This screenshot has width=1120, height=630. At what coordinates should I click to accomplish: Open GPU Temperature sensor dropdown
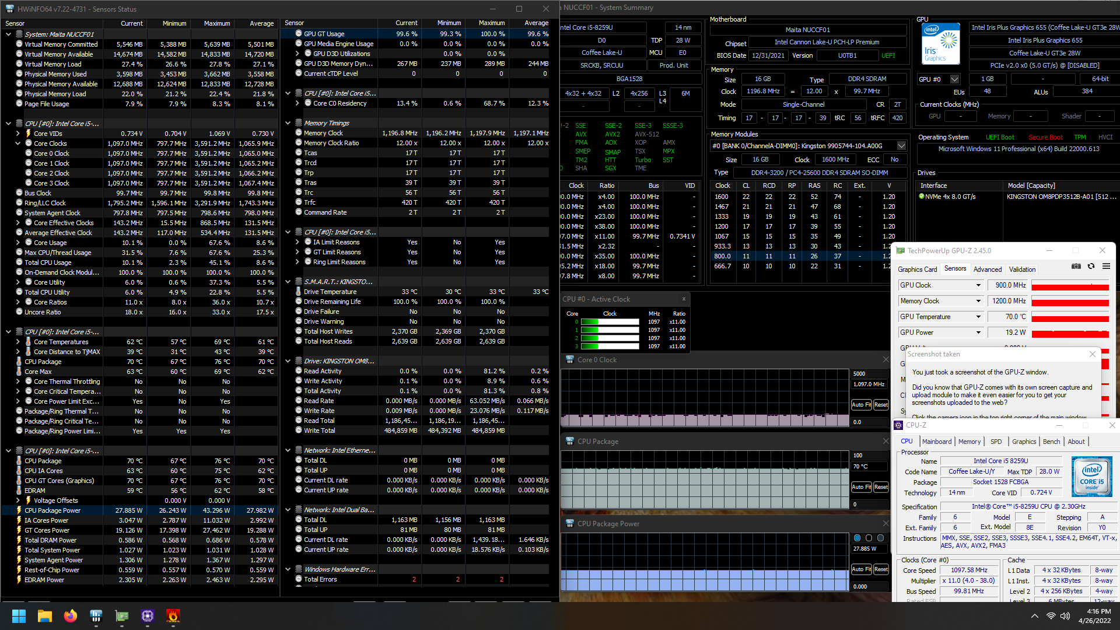click(x=978, y=317)
